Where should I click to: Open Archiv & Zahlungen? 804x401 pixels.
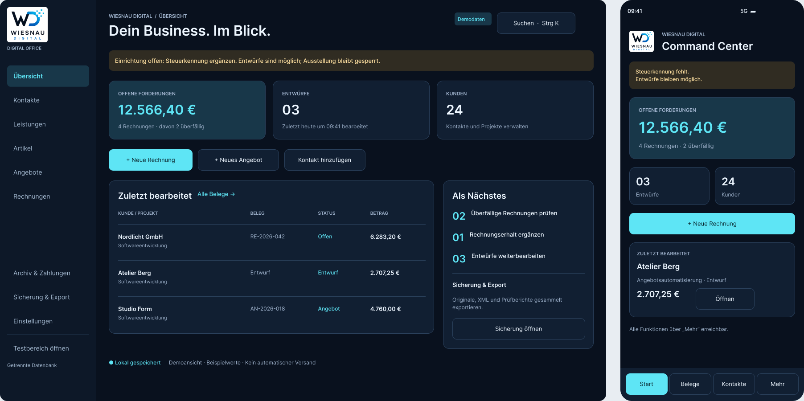48,273
